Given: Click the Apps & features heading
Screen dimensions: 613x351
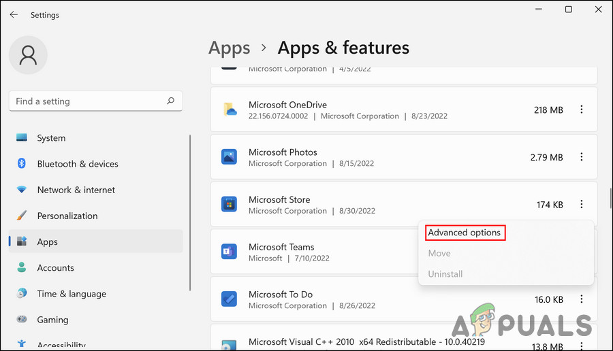Looking at the screenshot, I should click(x=343, y=48).
